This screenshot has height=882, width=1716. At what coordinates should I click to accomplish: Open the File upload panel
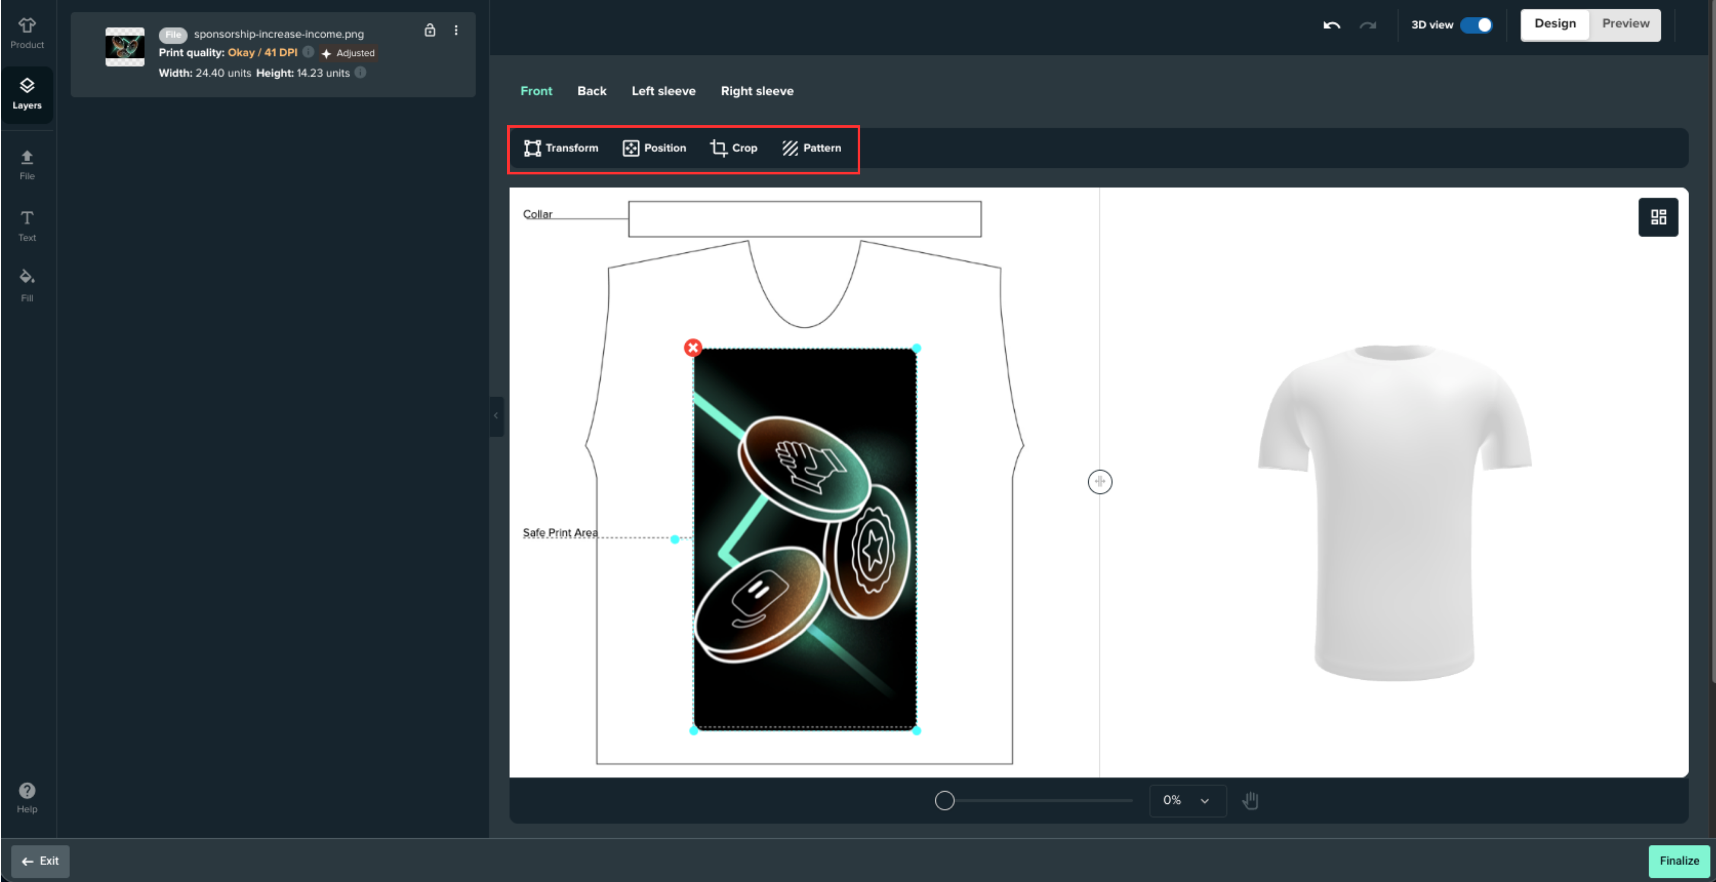pos(27,165)
